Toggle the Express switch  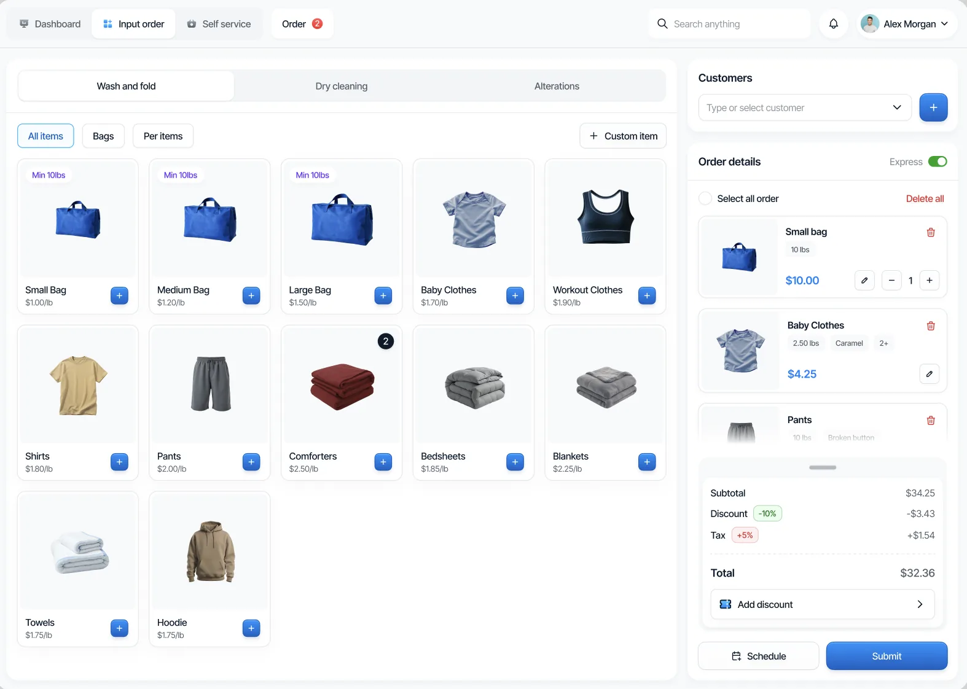click(938, 162)
